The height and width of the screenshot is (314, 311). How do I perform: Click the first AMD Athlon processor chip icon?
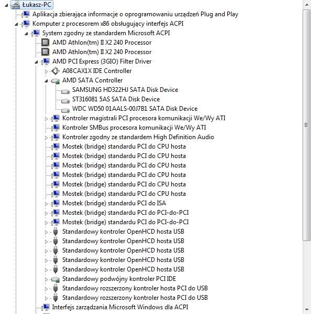[x=46, y=43]
